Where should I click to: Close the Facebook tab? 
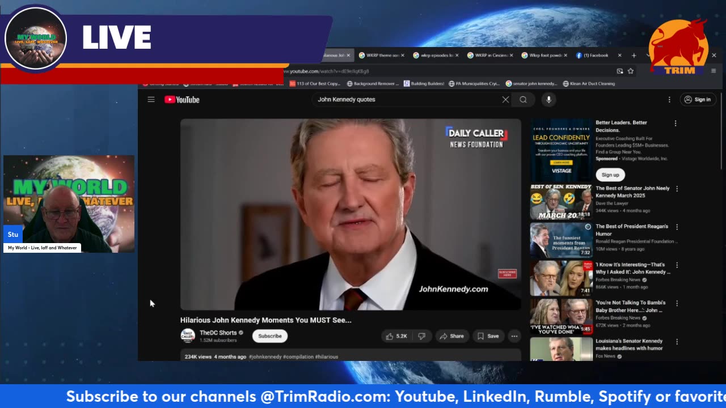tap(619, 56)
